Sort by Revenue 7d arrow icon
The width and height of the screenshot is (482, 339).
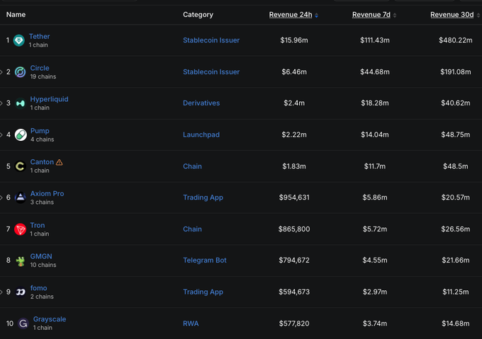395,16
